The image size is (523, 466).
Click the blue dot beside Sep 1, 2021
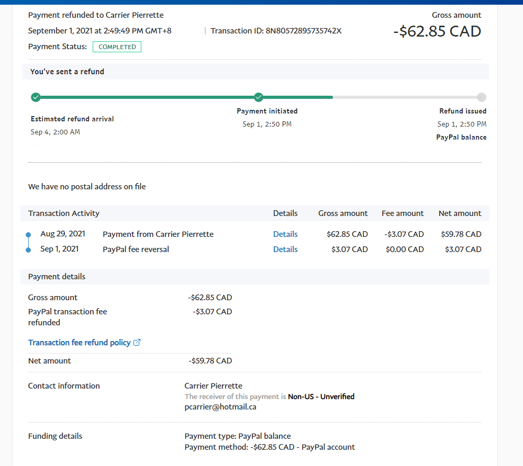28,249
